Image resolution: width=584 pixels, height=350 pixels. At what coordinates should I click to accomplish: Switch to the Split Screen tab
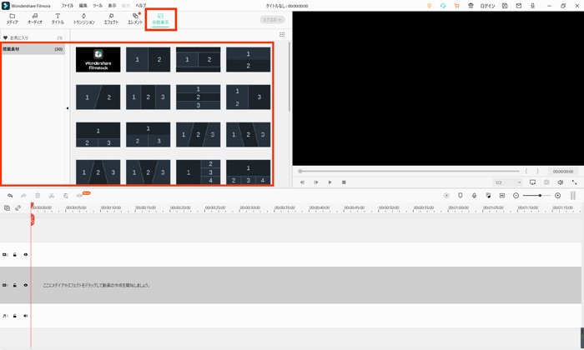(160, 19)
